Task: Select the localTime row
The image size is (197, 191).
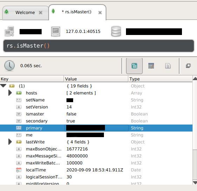Action: [96, 170]
